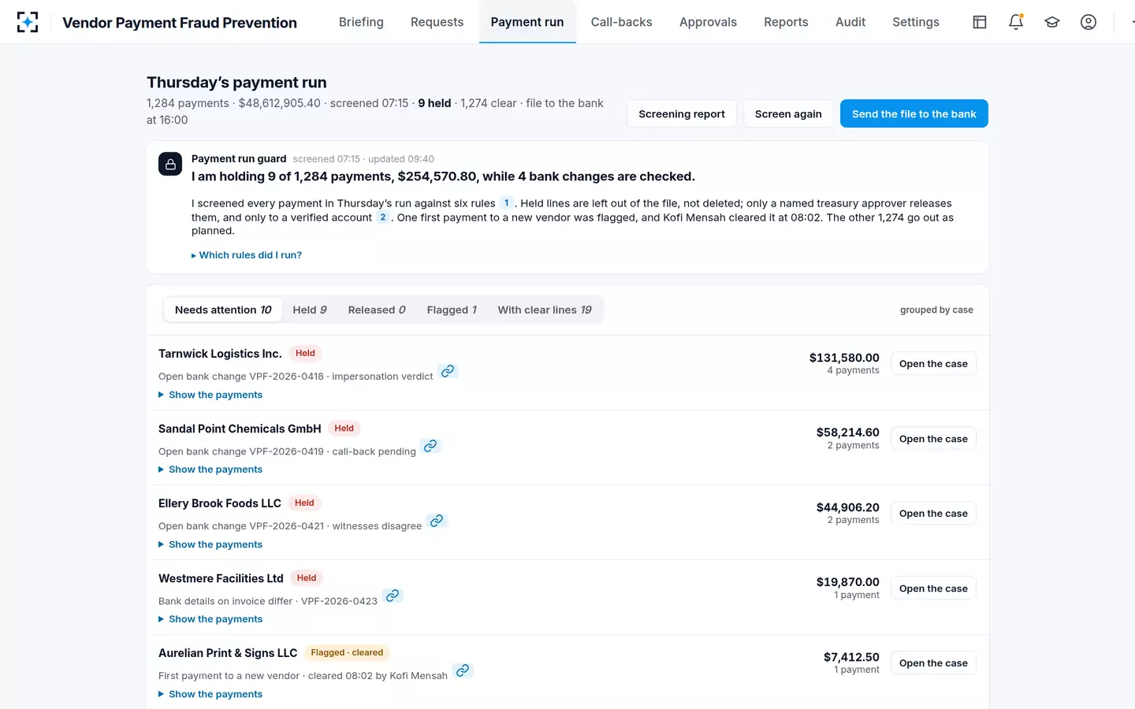Filter by With clear lines 19

coord(545,310)
